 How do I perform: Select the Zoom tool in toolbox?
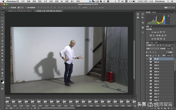(x=2, y=76)
